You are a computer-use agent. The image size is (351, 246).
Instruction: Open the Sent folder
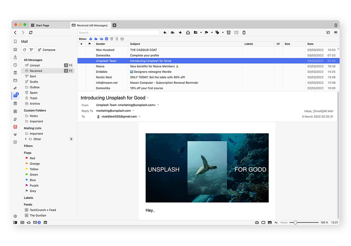click(31, 76)
